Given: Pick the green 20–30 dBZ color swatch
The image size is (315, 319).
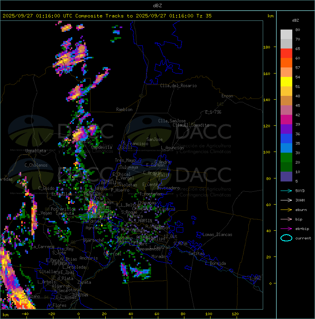Looking at the screenshot, I should (286, 158).
